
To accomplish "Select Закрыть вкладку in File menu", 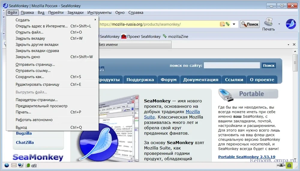I will click(x=52, y=38).
